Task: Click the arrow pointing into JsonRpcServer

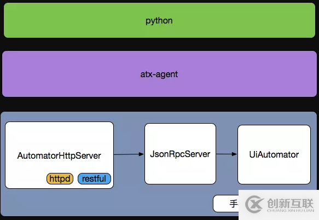Action: pos(129,154)
